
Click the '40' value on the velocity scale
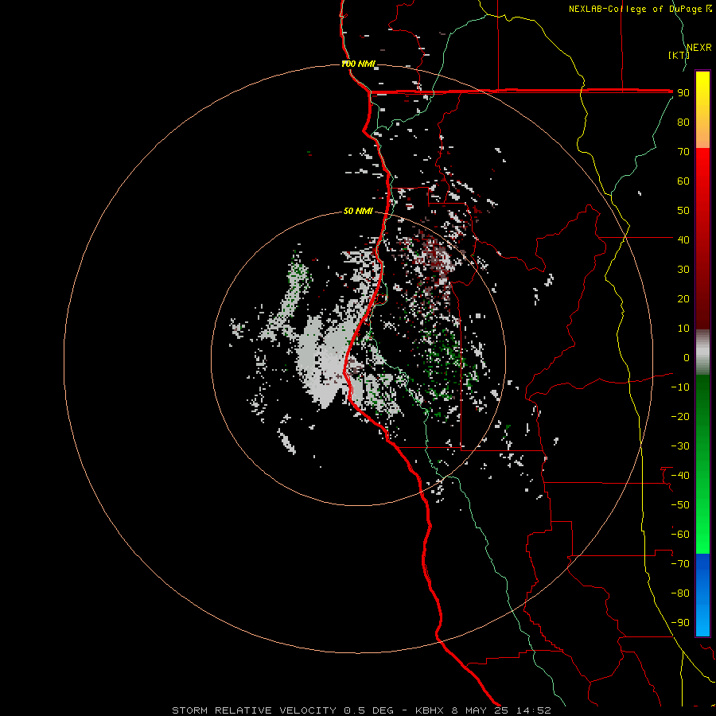683,240
